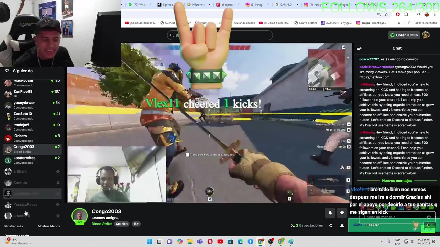Image resolution: width=440 pixels, height=247 pixels.
Task: Open yosoydawer channel in sidebar
Action: [32, 105]
